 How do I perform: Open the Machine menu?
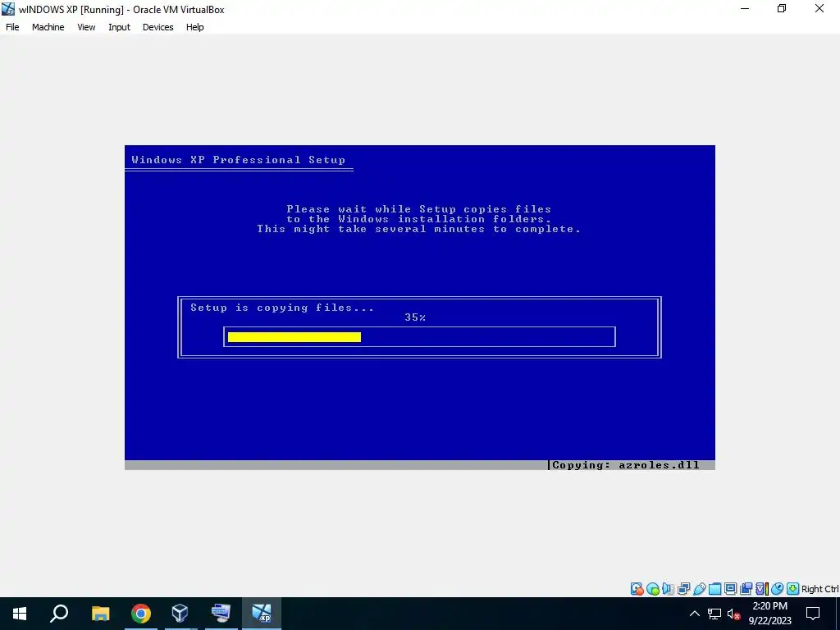point(48,27)
